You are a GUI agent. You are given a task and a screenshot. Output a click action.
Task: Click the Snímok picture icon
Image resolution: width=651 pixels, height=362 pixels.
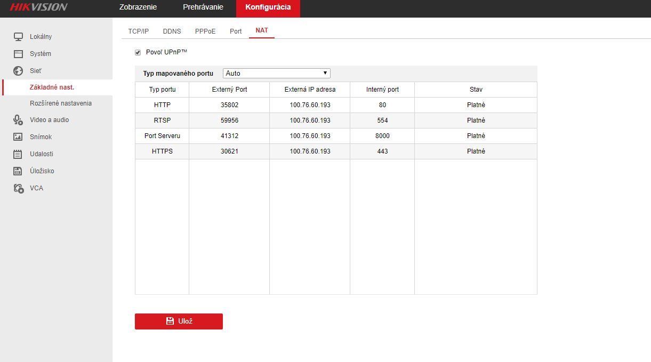click(19, 137)
